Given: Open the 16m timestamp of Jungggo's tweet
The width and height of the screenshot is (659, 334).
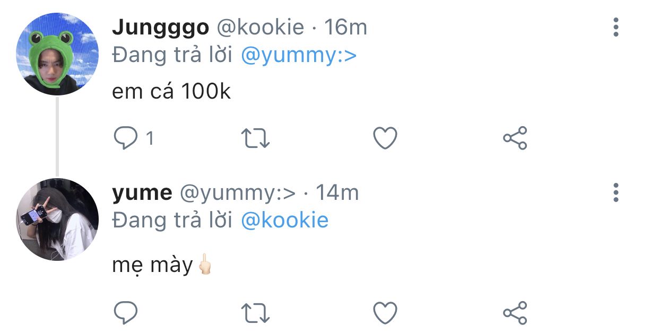Looking at the screenshot, I should (x=345, y=27).
